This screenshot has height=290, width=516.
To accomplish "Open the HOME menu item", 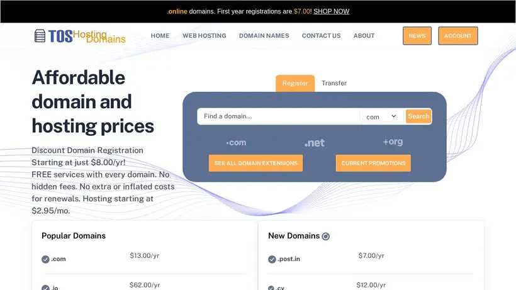I will point(160,36).
